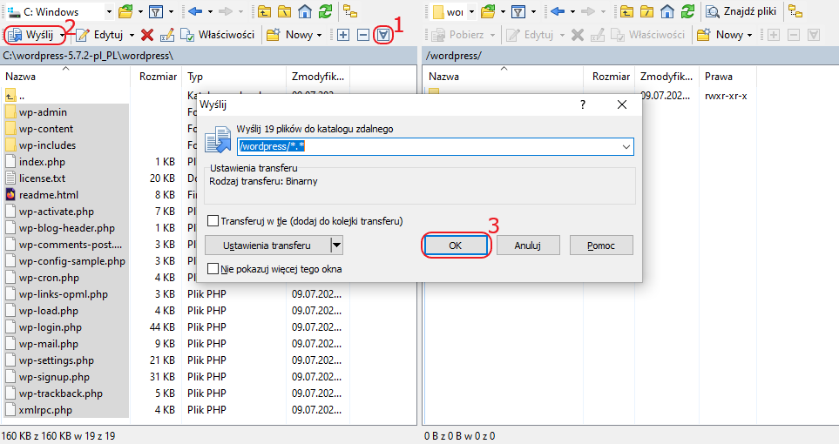Click the red delete X in the local toolbar
This screenshot has width=839, height=444.
click(x=147, y=35)
